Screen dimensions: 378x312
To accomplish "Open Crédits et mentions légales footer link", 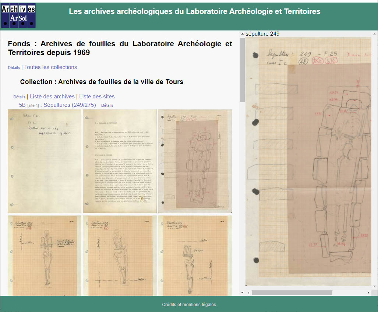I will 189,305.
